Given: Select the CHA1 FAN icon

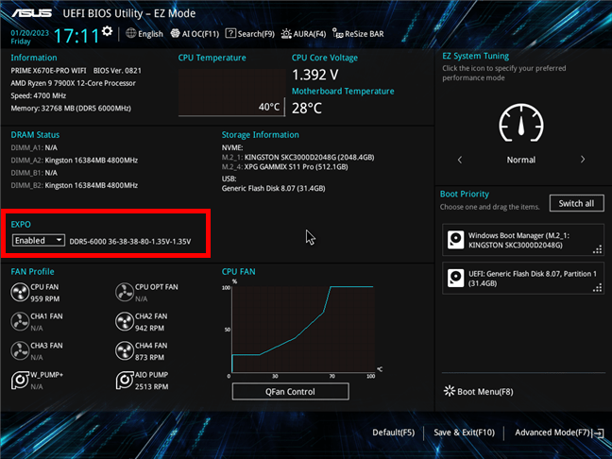Looking at the screenshot, I should [20, 322].
